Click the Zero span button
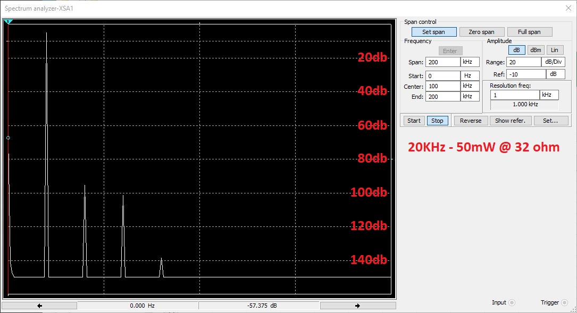Viewport: 577px width, 313px height. point(482,32)
